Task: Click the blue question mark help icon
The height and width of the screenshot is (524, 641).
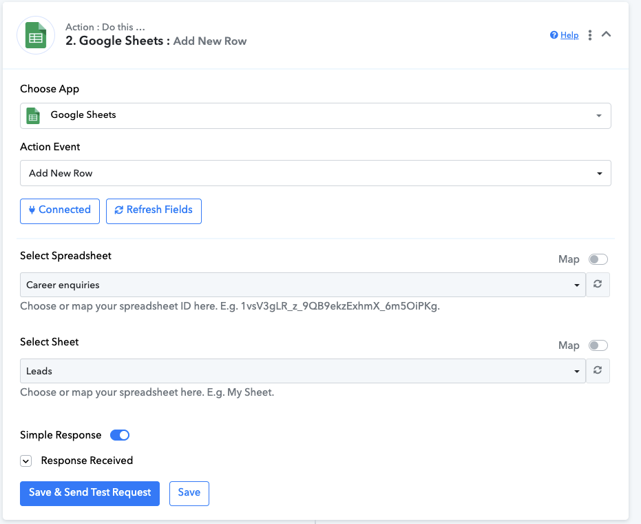Action: 554,35
